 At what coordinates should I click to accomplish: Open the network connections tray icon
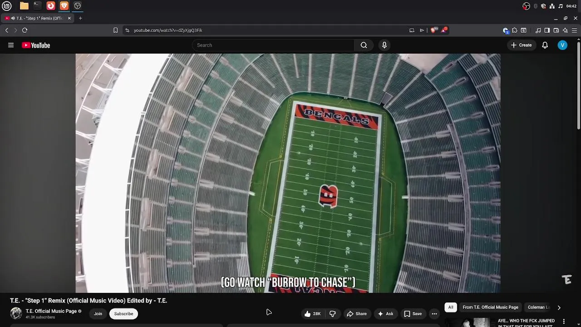click(552, 6)
